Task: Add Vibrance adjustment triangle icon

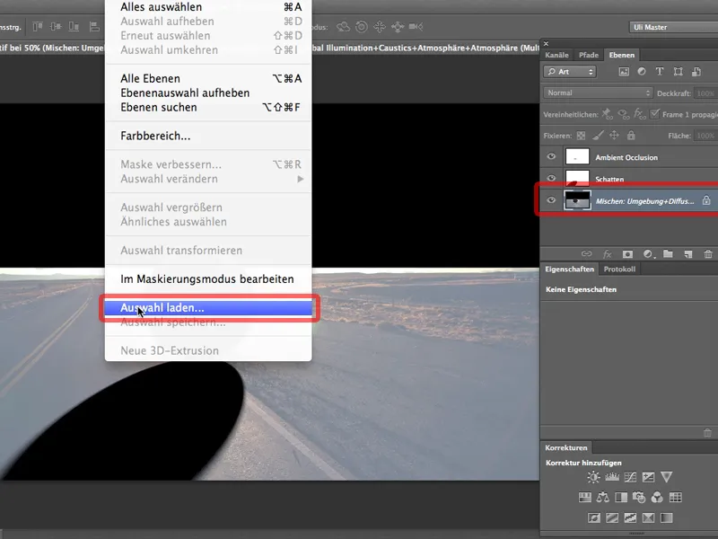Action: tap(666, 477)
